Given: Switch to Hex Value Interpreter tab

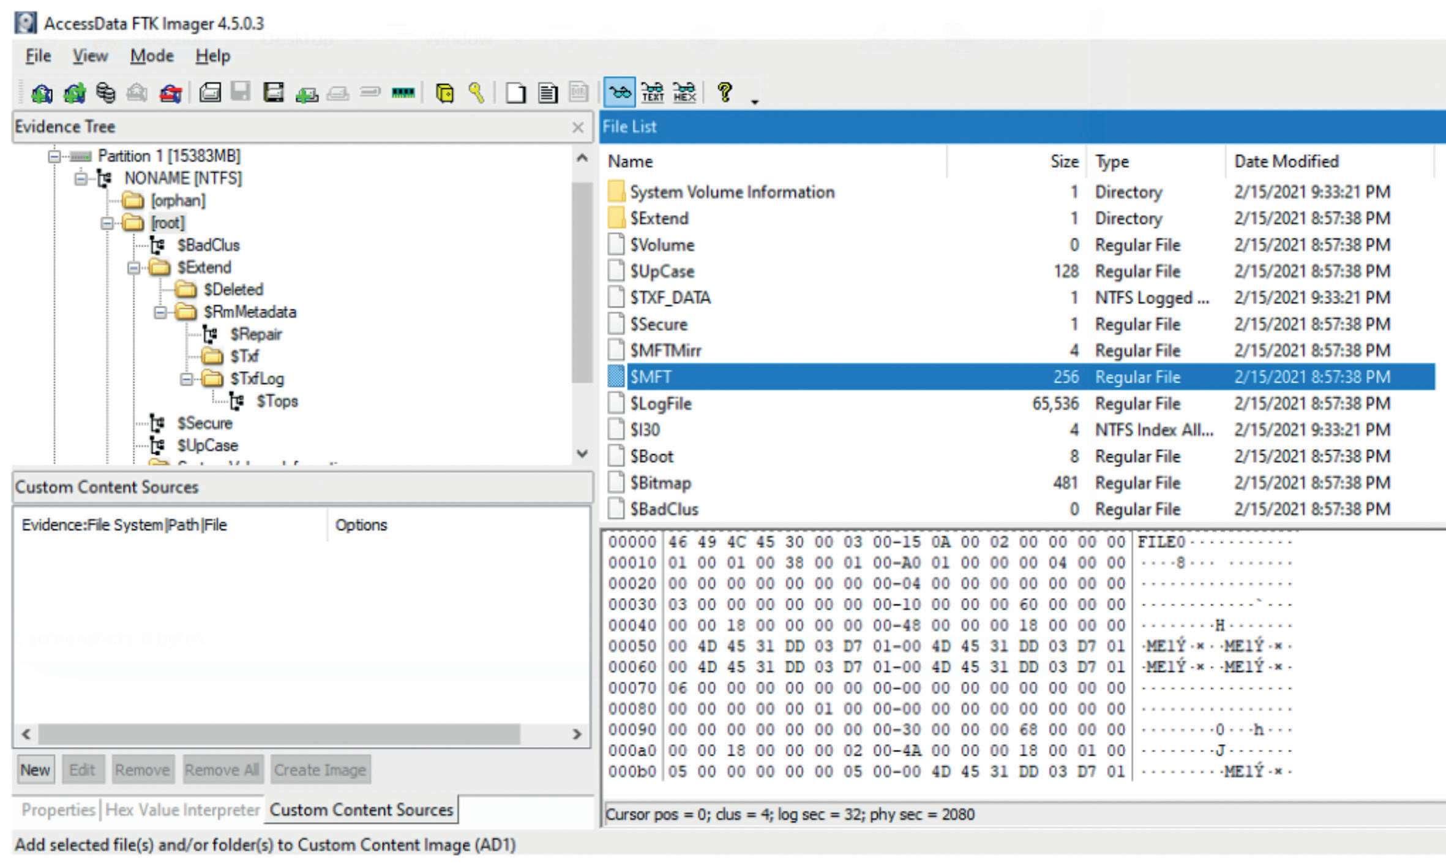Looking at the screenshot, I should pyautogui.click(x=182, y=810).
